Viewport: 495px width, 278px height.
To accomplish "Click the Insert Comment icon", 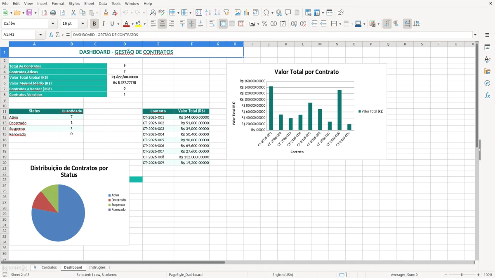I will coord(288,13).
